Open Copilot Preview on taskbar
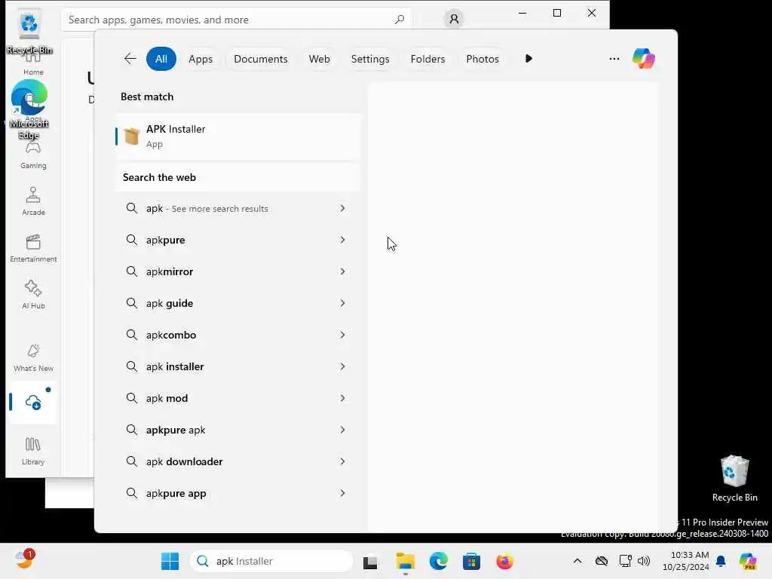This screenshot has width=772, height=579. [747, 561]
